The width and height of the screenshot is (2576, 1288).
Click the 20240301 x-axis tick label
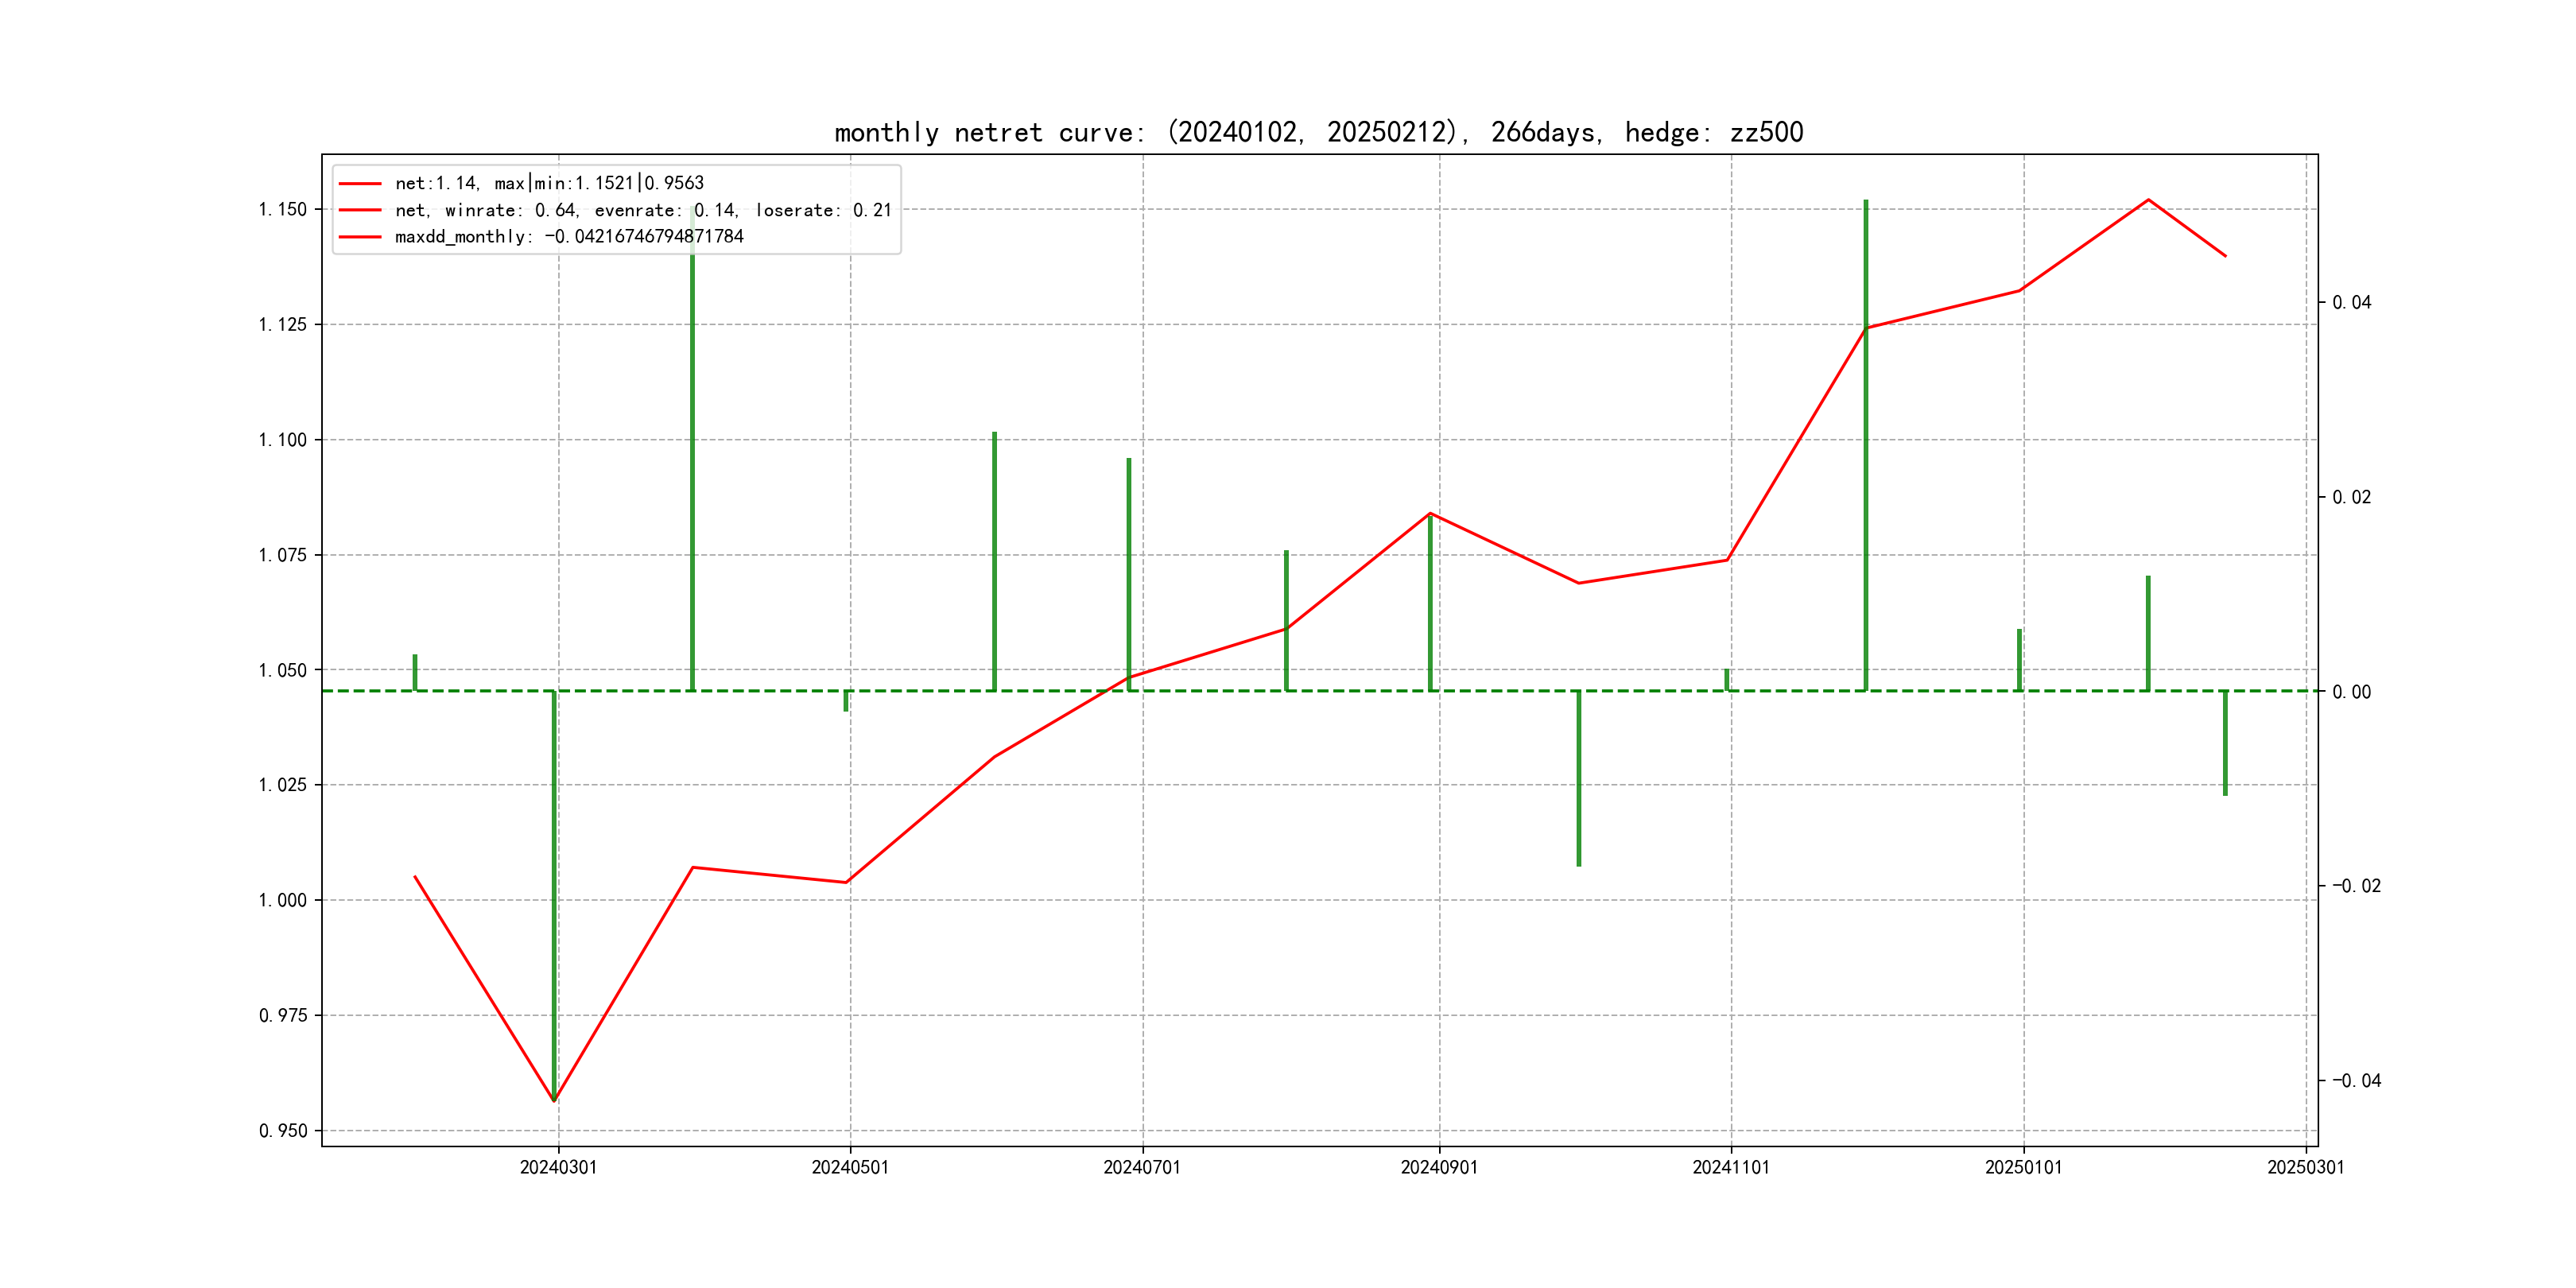pyautogui.click(x=558, y=1167)
